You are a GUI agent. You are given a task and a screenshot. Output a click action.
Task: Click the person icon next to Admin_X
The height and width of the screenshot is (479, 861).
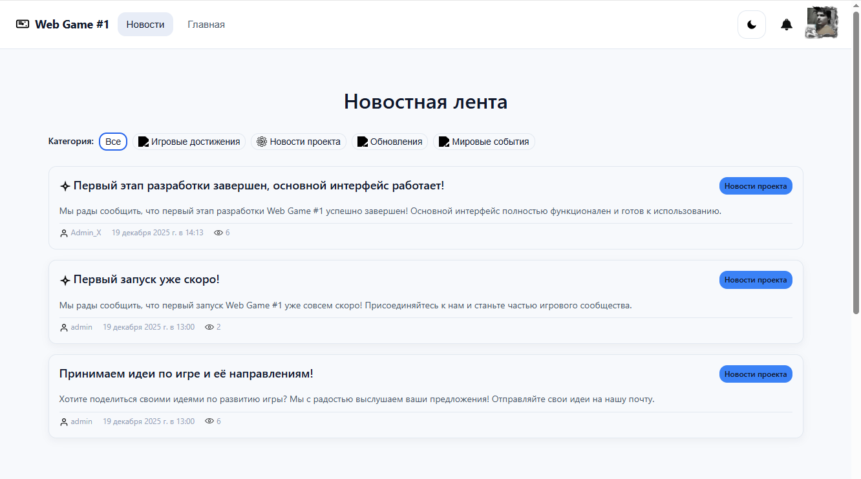63,232
